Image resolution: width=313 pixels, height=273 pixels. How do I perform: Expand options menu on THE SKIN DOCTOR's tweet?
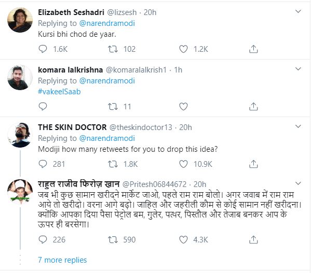(x=298, y=126)
